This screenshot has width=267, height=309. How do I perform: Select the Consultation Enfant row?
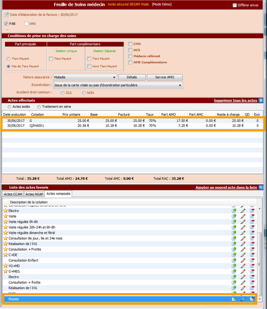130,260
